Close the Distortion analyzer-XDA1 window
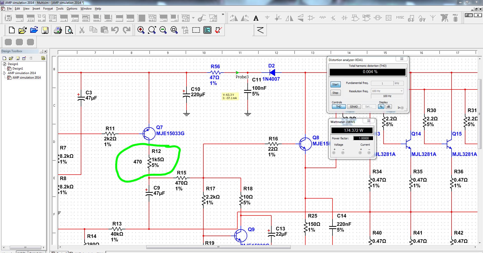 402,59
